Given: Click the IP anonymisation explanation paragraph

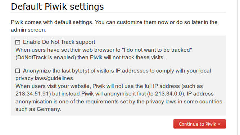Looking at the screenshot, I should coord(119,98).
